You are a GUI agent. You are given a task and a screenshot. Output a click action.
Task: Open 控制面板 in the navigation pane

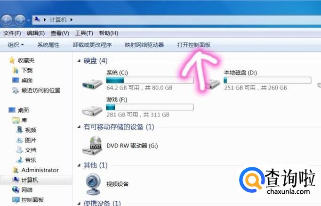[x=32, y=200]
